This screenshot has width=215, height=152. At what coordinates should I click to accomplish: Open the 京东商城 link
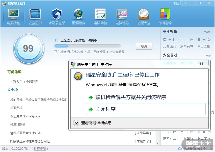click(187, 46)
